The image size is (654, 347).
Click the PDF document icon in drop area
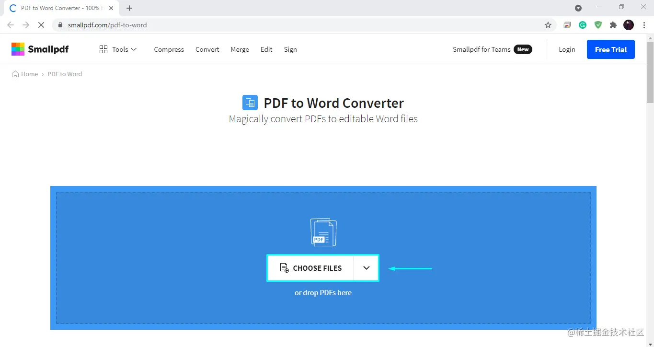323,232
